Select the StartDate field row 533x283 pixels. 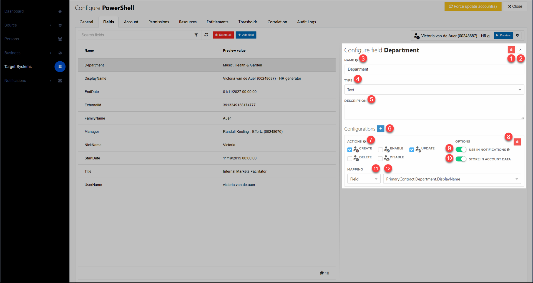(x=207, y=158)
